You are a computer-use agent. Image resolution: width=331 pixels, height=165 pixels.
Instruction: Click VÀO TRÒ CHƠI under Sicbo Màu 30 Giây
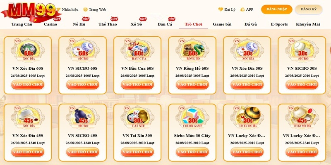point(192,152)
